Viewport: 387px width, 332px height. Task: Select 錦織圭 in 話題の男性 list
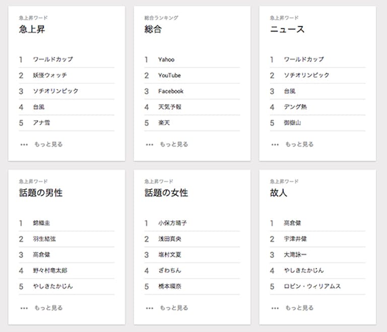tap(41, 223)
